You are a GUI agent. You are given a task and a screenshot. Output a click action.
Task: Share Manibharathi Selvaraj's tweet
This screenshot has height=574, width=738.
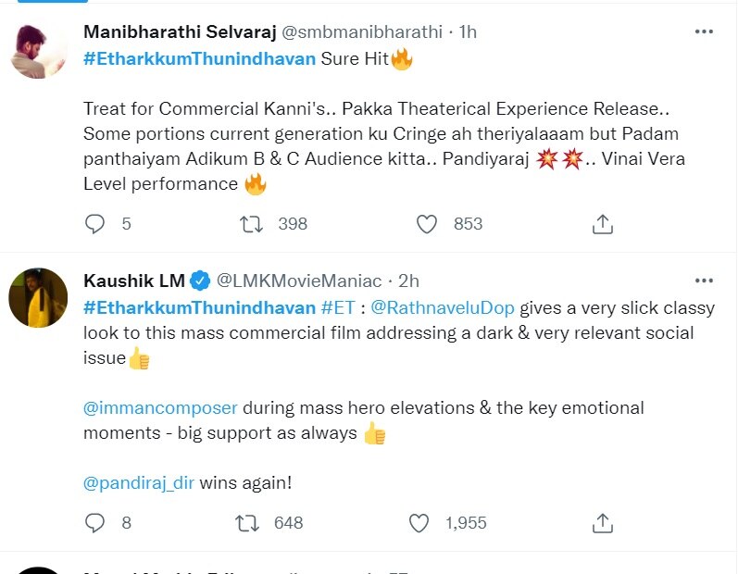point(602,224)
